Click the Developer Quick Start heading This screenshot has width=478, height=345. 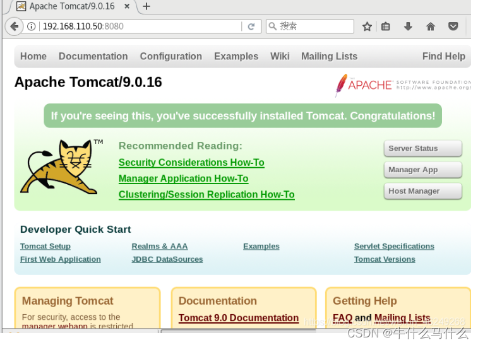click(75, 230)
